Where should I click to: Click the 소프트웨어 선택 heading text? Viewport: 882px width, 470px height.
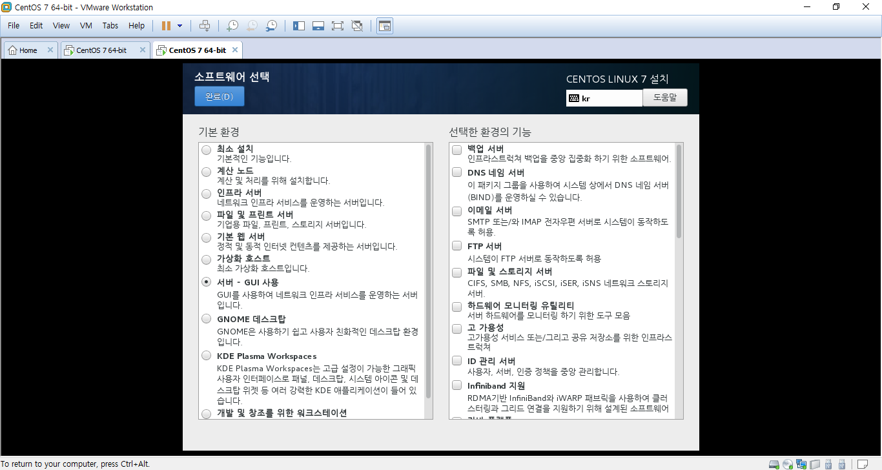pos(232,77)
